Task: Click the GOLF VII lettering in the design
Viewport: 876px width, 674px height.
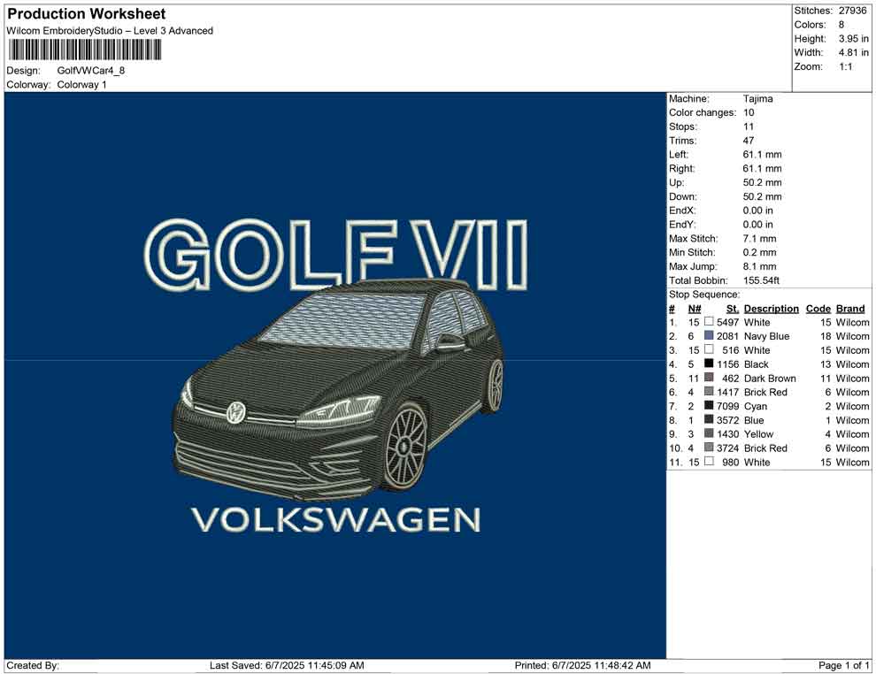Action: [335, 255]
